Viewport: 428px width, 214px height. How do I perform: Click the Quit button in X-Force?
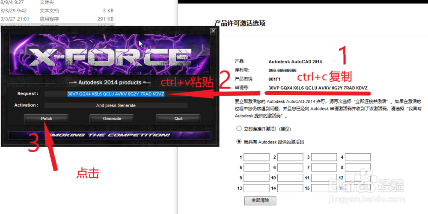(178, 119)
